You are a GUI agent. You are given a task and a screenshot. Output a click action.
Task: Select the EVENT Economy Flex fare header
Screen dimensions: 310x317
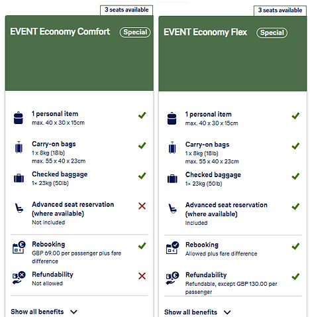232,54
